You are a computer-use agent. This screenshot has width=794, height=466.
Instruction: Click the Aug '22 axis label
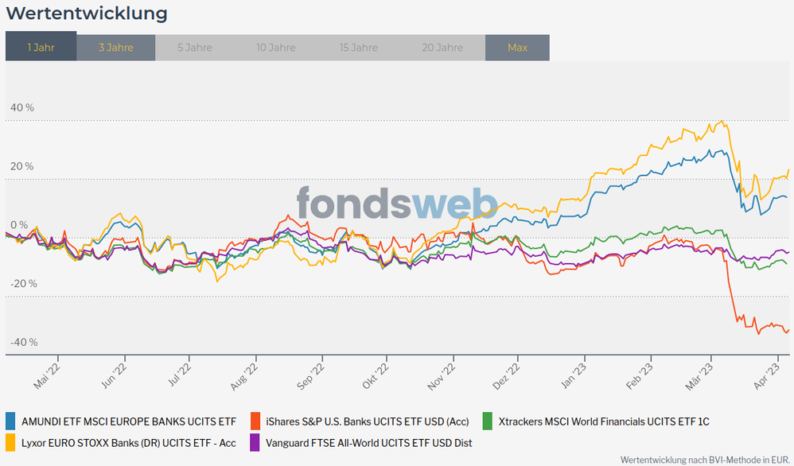244,377
